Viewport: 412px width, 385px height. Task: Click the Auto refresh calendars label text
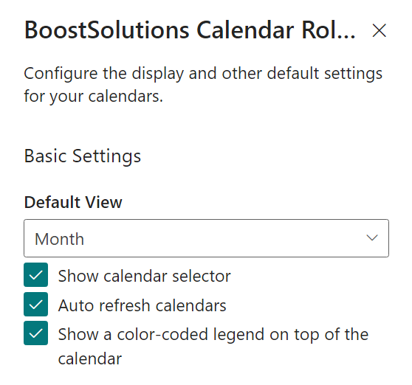pyautogui.click(x=143, y=305)
